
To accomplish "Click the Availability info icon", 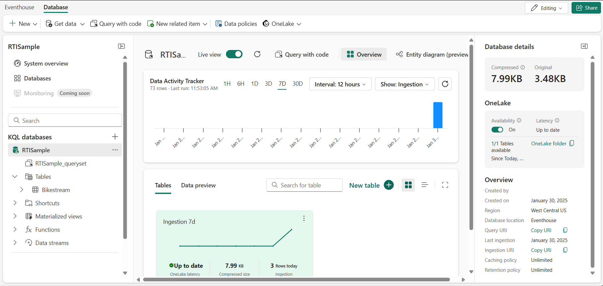I will (x=519, y=120).
